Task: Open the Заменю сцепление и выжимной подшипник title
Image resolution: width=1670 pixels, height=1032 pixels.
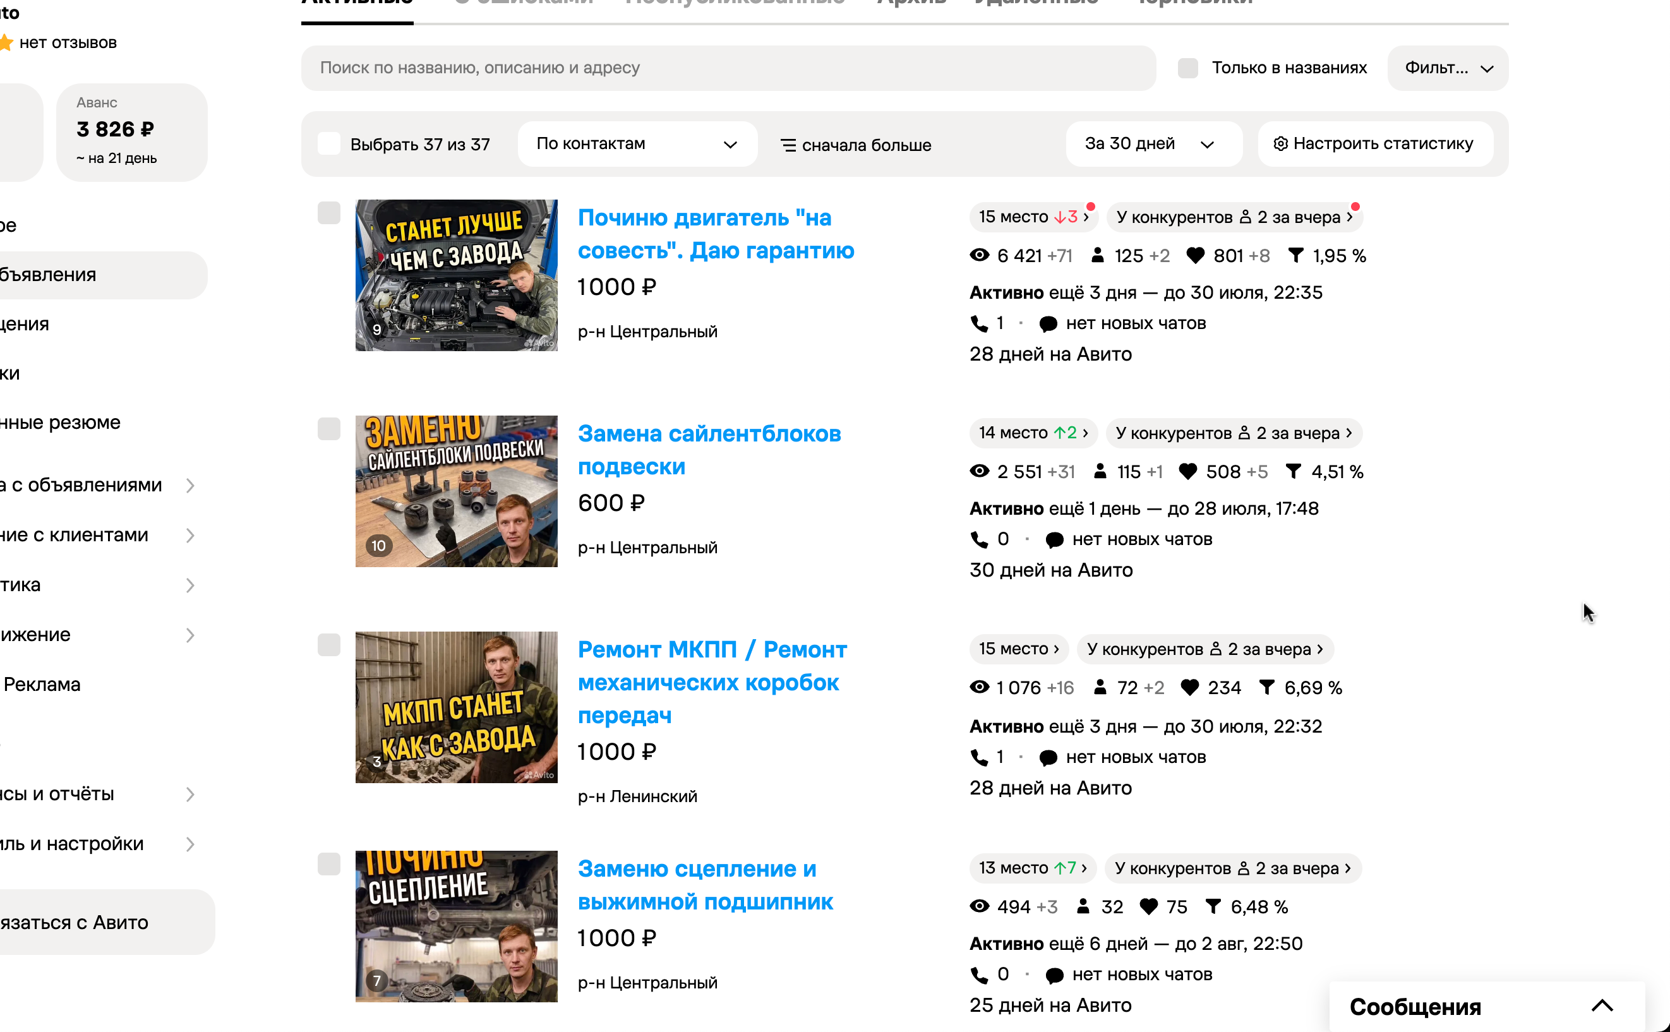Action: 705,885
